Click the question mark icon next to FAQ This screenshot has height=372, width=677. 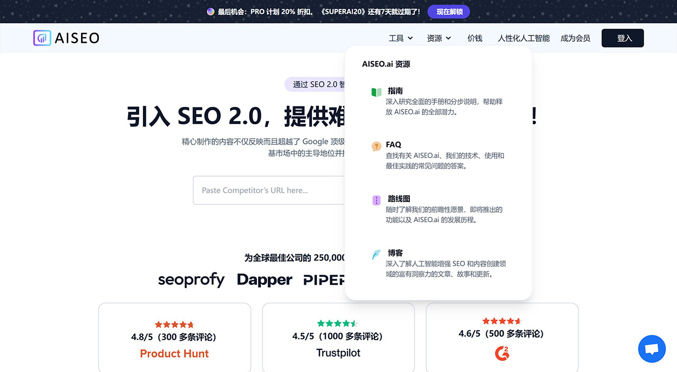click(376, 145)
